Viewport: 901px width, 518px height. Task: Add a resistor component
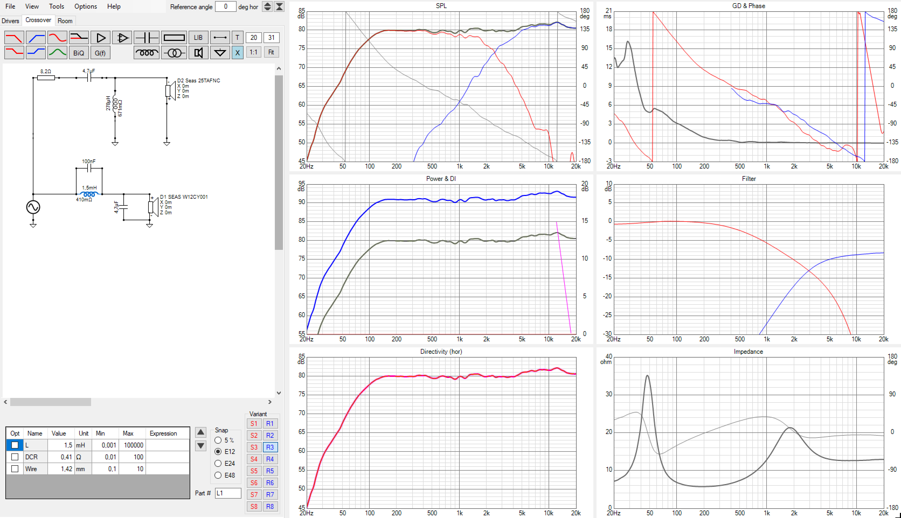tap(174, 37)
